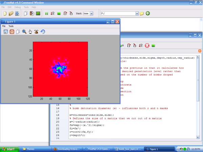203x152 pixels.
Task: Click the blue reset view arrow in Figure 1
Action: 43,32
